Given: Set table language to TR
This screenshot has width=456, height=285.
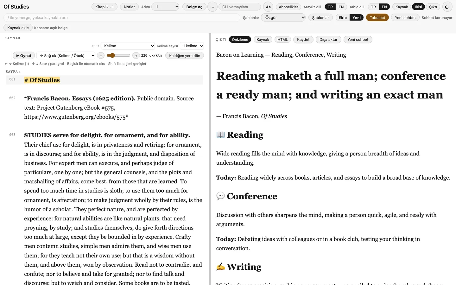Looking at the screenshot, I should pos(374,7).
